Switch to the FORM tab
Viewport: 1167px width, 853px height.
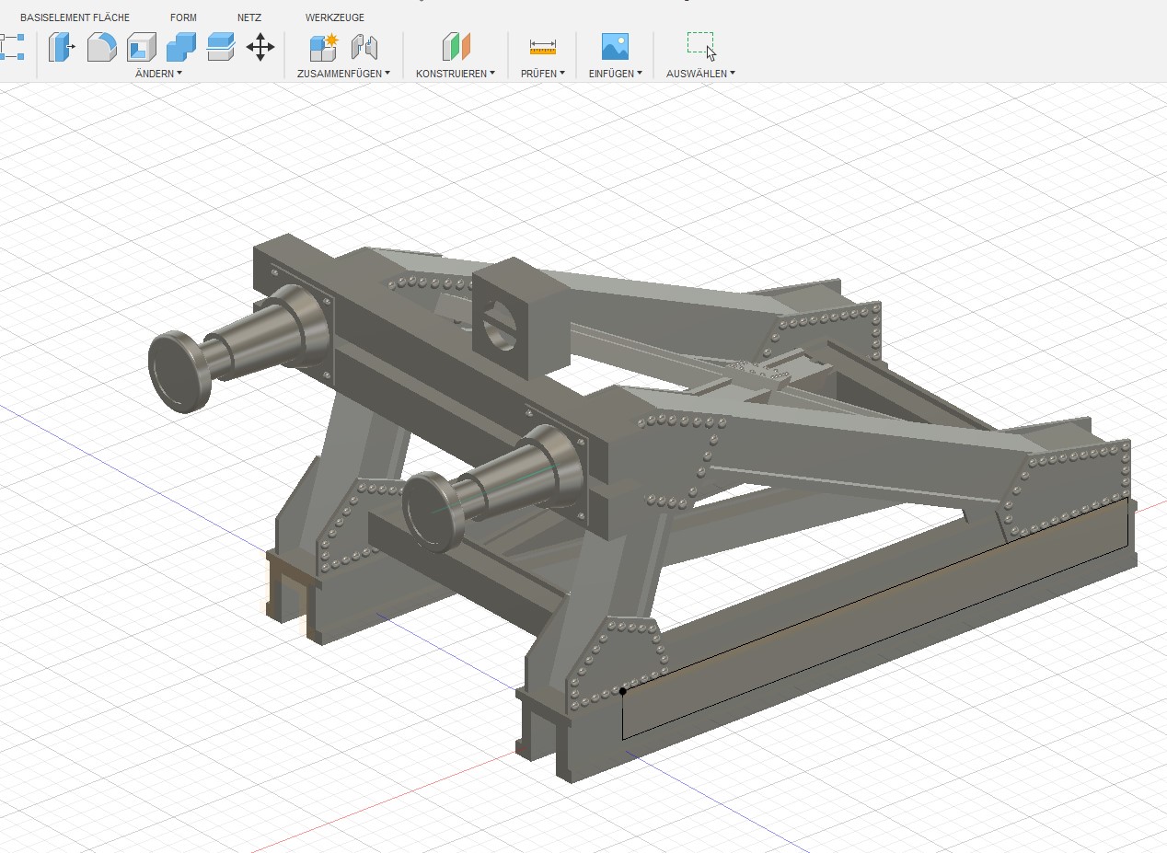183,17
